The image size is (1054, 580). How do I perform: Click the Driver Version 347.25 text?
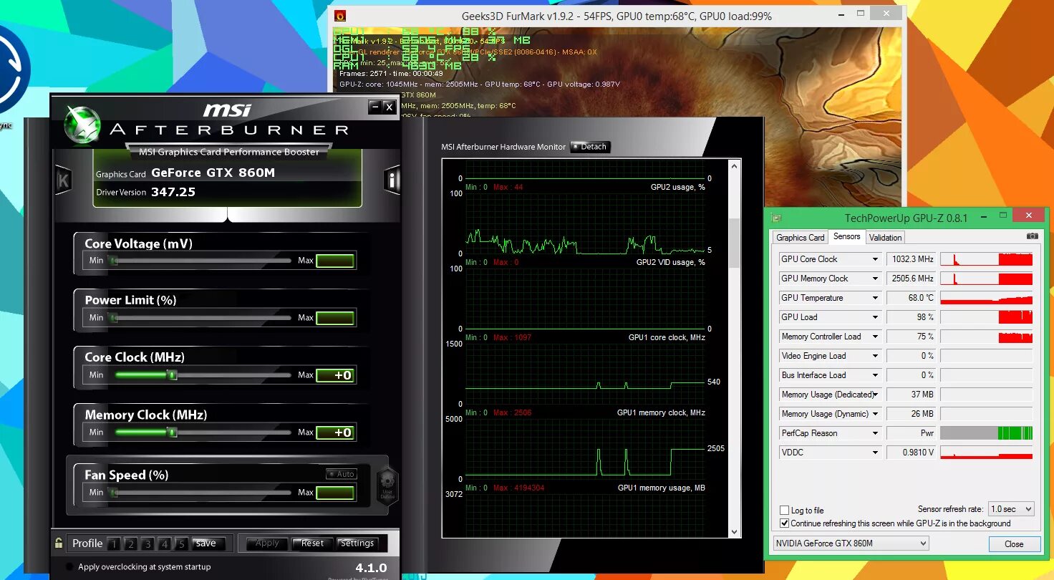coord(146,192)
